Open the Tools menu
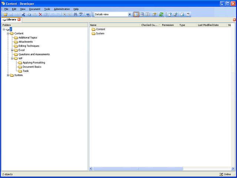Image resolution: width=237 pixels, height=178 pixels. pyautogui.click(x=47, y=9)
